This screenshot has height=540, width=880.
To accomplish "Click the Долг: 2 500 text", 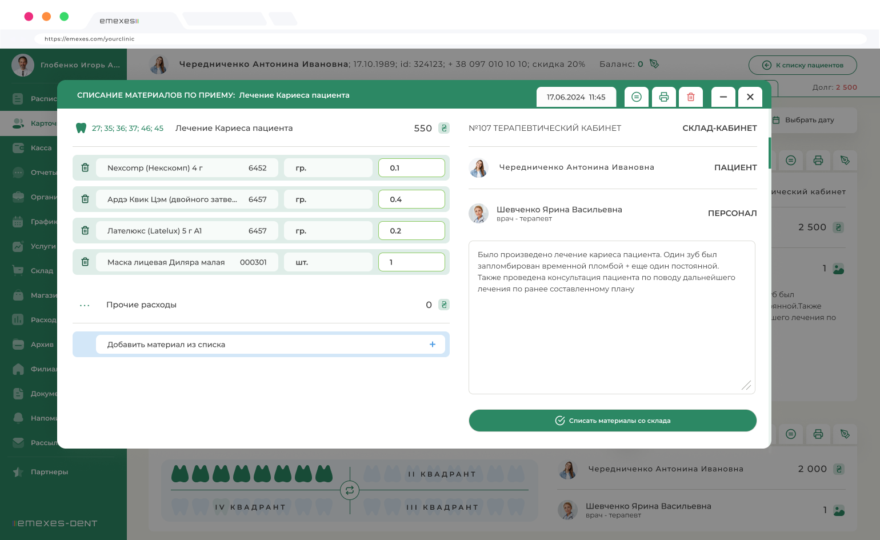I will pos(834,87).
